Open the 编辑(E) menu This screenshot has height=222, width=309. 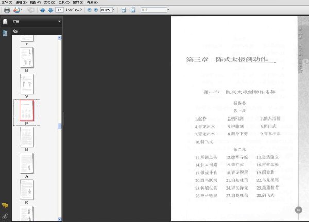click(21, 2)
